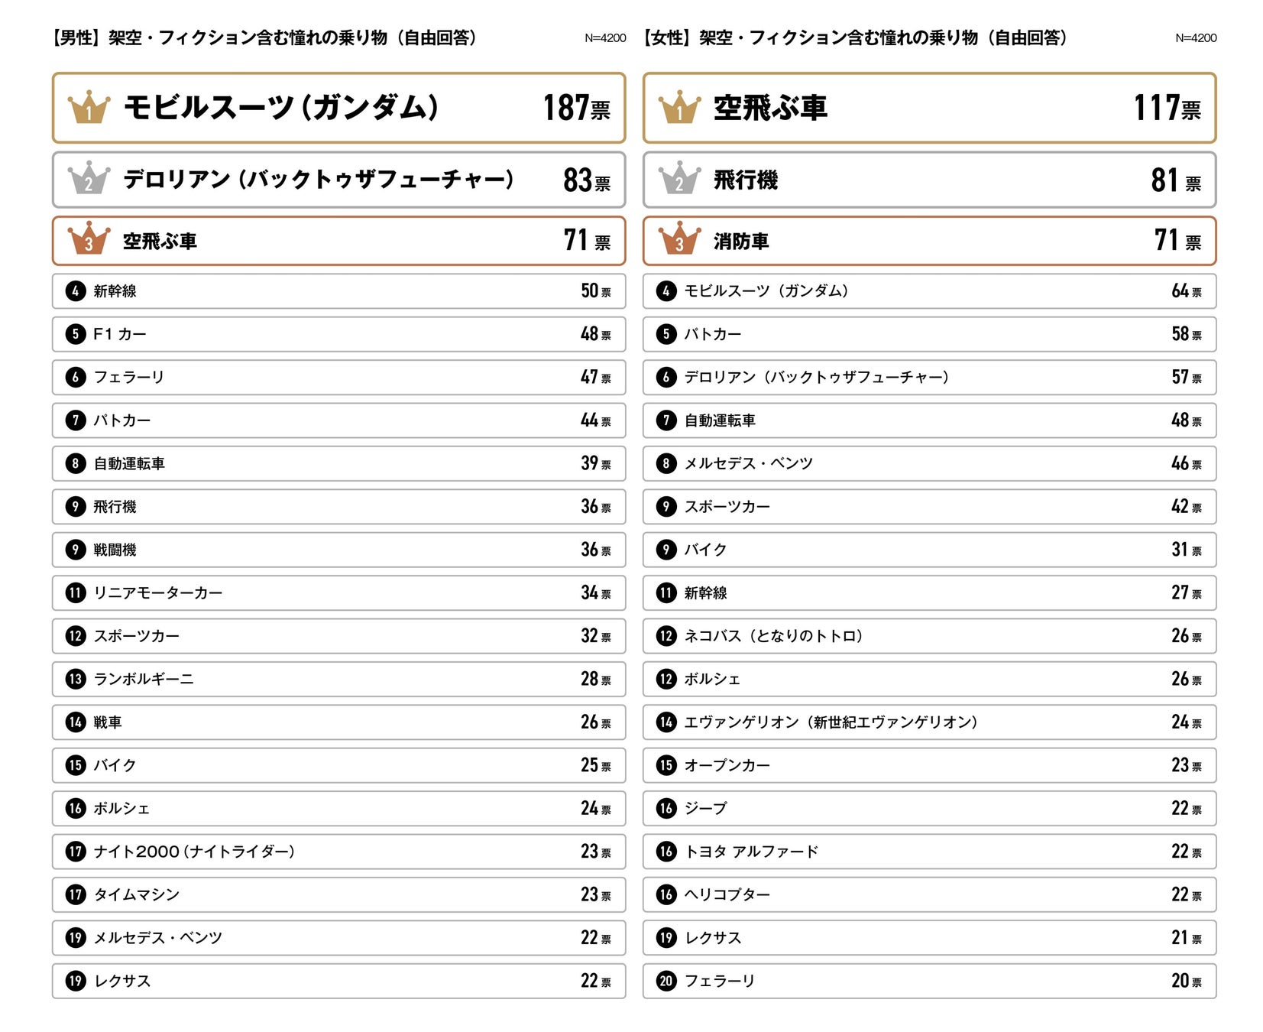Viewport: 1263px width, 1032px height.
Task: Click the トヨタ アルファード entry
Action: point(751,852)
